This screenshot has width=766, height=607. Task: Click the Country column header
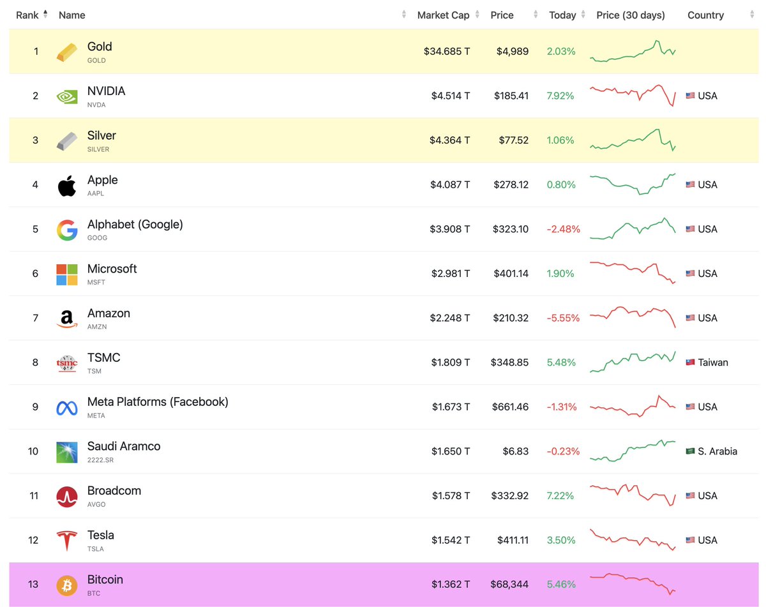705,15
